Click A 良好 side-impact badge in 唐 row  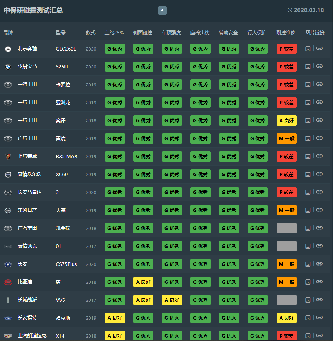click(x=143, y=282)
